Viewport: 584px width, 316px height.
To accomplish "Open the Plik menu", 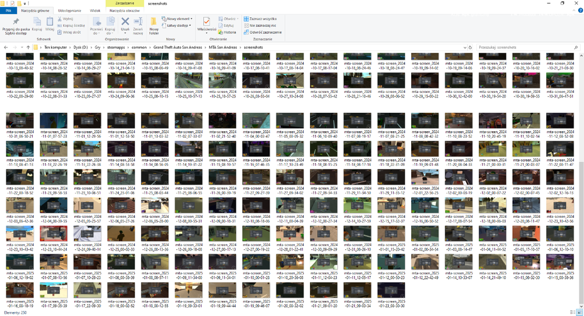I will 8,11.
